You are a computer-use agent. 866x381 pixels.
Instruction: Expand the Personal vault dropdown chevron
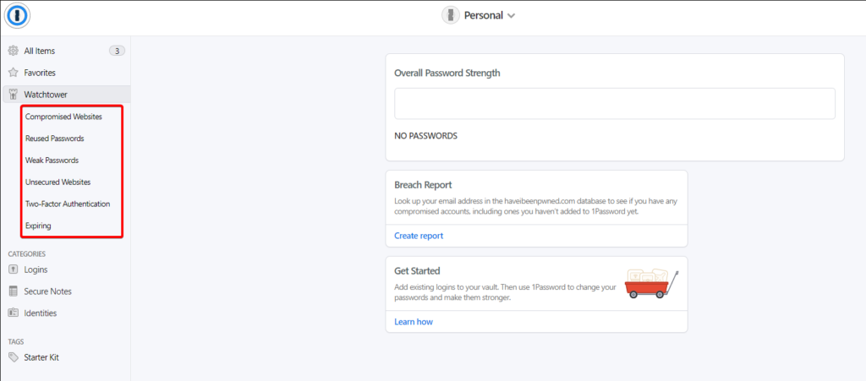[x=511, y=16]
